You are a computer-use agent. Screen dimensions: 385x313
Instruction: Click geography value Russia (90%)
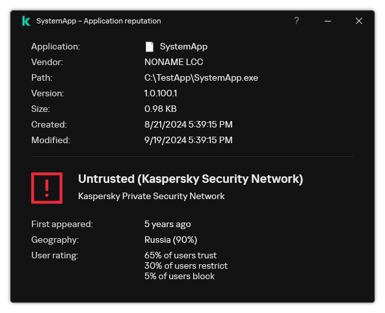pyautogui.click(x=170, y=239)
